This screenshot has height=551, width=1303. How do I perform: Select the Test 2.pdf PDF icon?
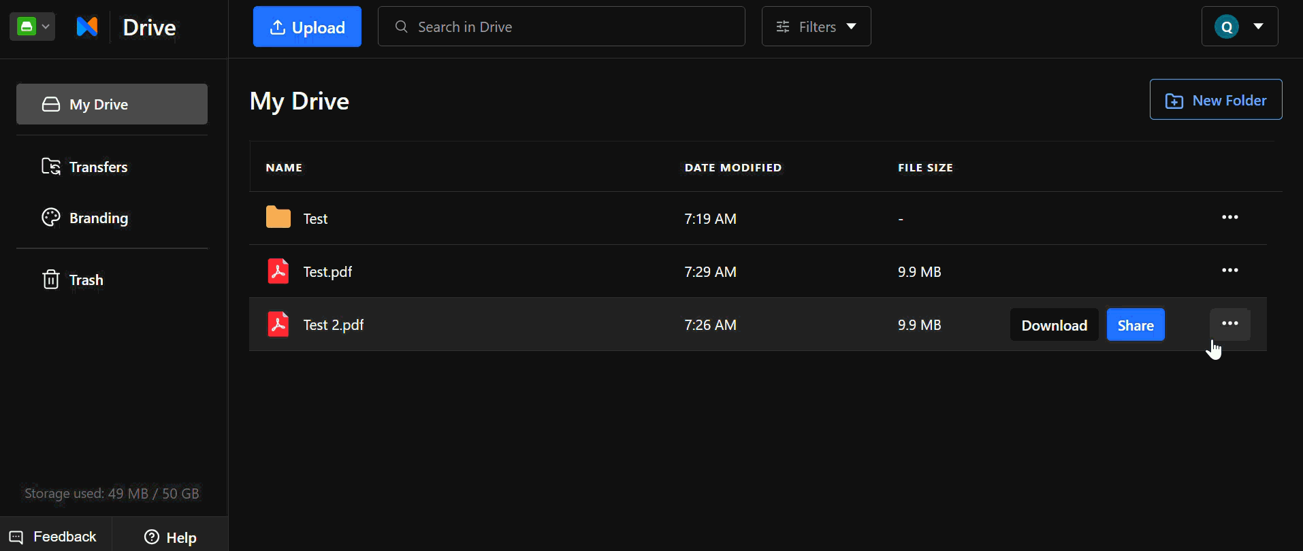[278, 324]
